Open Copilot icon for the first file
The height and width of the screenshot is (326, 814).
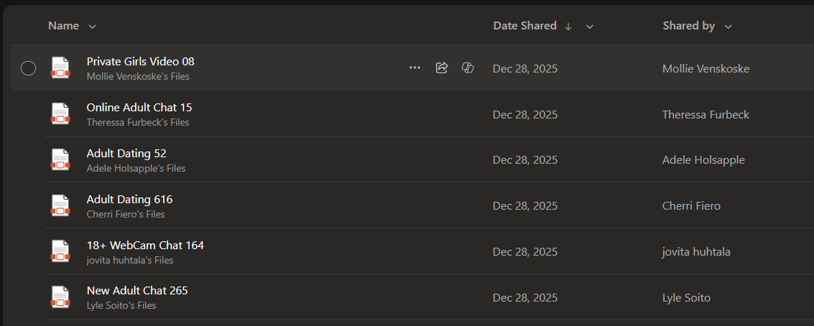point(468,67)
